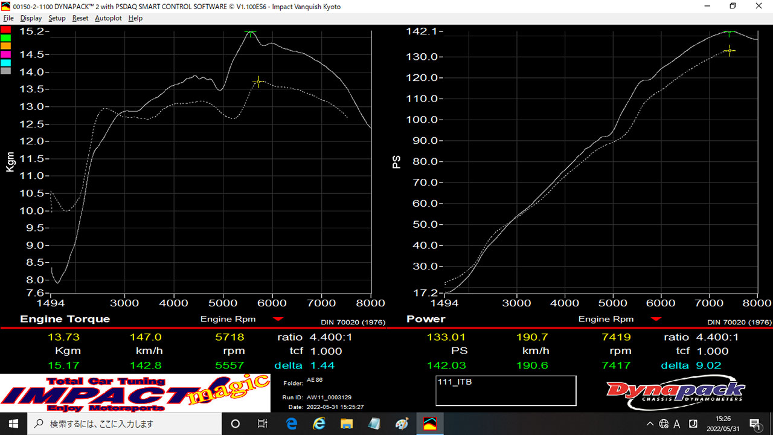
Task: Open Microsoft Edge from the taskbar
Action: 292,424
